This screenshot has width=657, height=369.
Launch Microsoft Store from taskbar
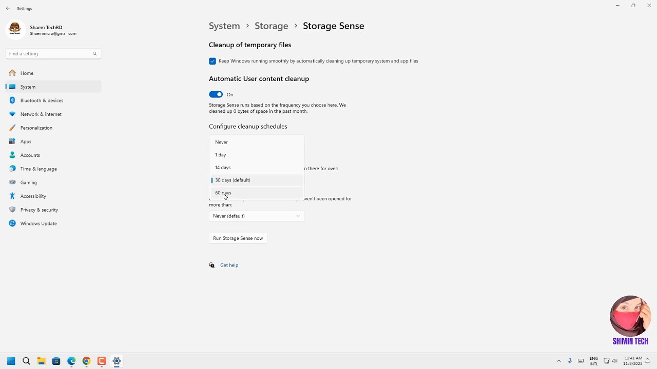click(x=56, y=361)
